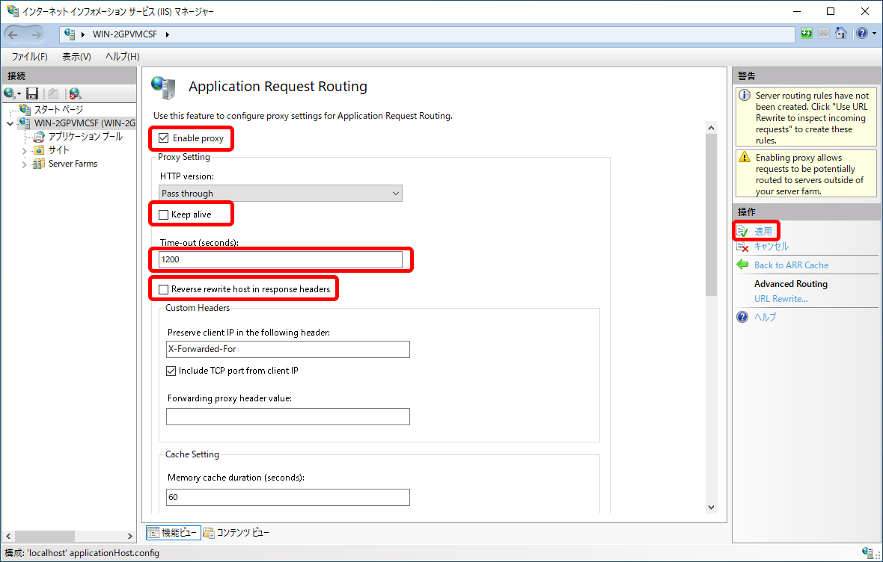Click 適用 to apply changes
The width and height of the screenshot is (883, 562).
pyautogui.click(x=763, y=231)
